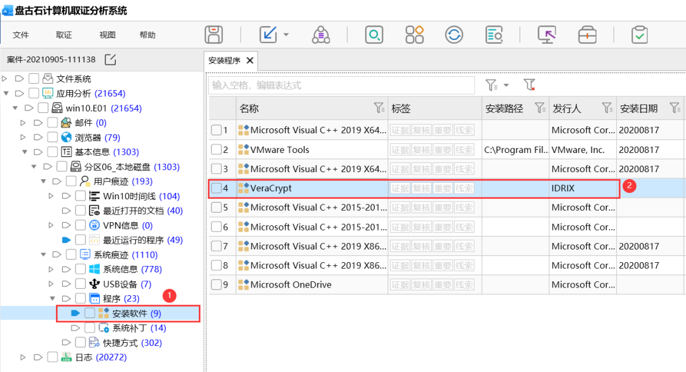Tick checkbox for VMware Tools row
686x372 pixels.
[x=216, y=150]
